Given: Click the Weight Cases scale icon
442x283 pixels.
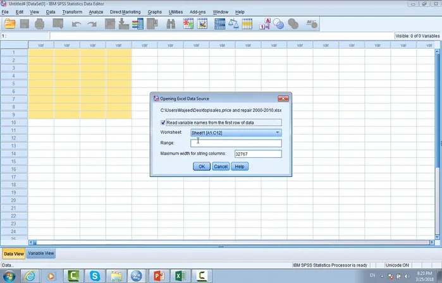Looking at the screenshot, I should 233,24.
